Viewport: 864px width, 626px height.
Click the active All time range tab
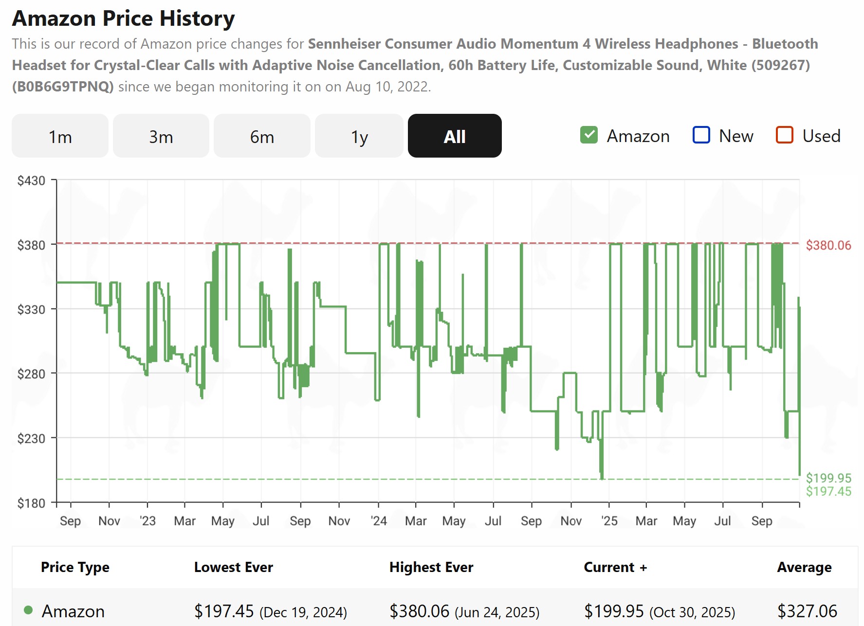pyautogui.click(x=455, y=136)
